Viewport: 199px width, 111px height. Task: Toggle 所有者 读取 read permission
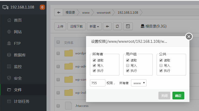(94, 60)
